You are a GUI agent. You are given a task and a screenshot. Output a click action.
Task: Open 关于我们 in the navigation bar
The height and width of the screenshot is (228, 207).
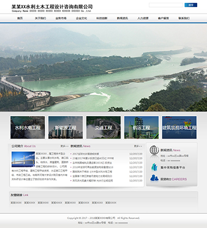point(40,18)
